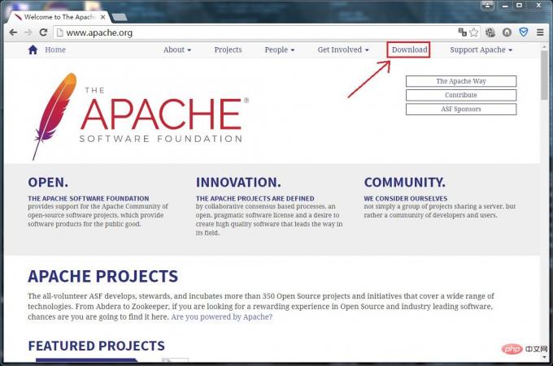Click the Apache Software Foundation logo
Viewport: 553px width, 366px height.
(x=141, y=116)
